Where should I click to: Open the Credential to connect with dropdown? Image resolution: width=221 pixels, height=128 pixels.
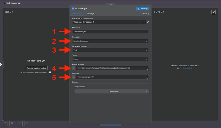click(109, 22)
